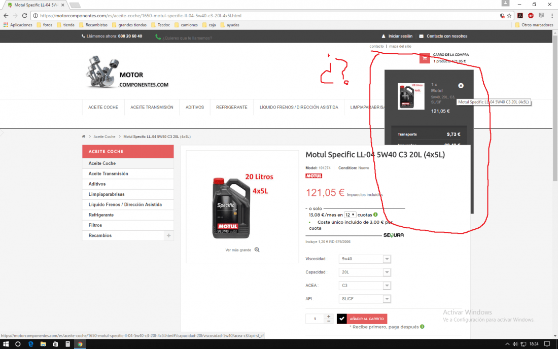Click Iniciar sesión link
This screenshot has height=349, width=558.
pyautogui.click(x=397, y=37)
